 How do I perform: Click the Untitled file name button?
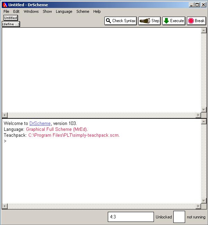tap(10, 18)
